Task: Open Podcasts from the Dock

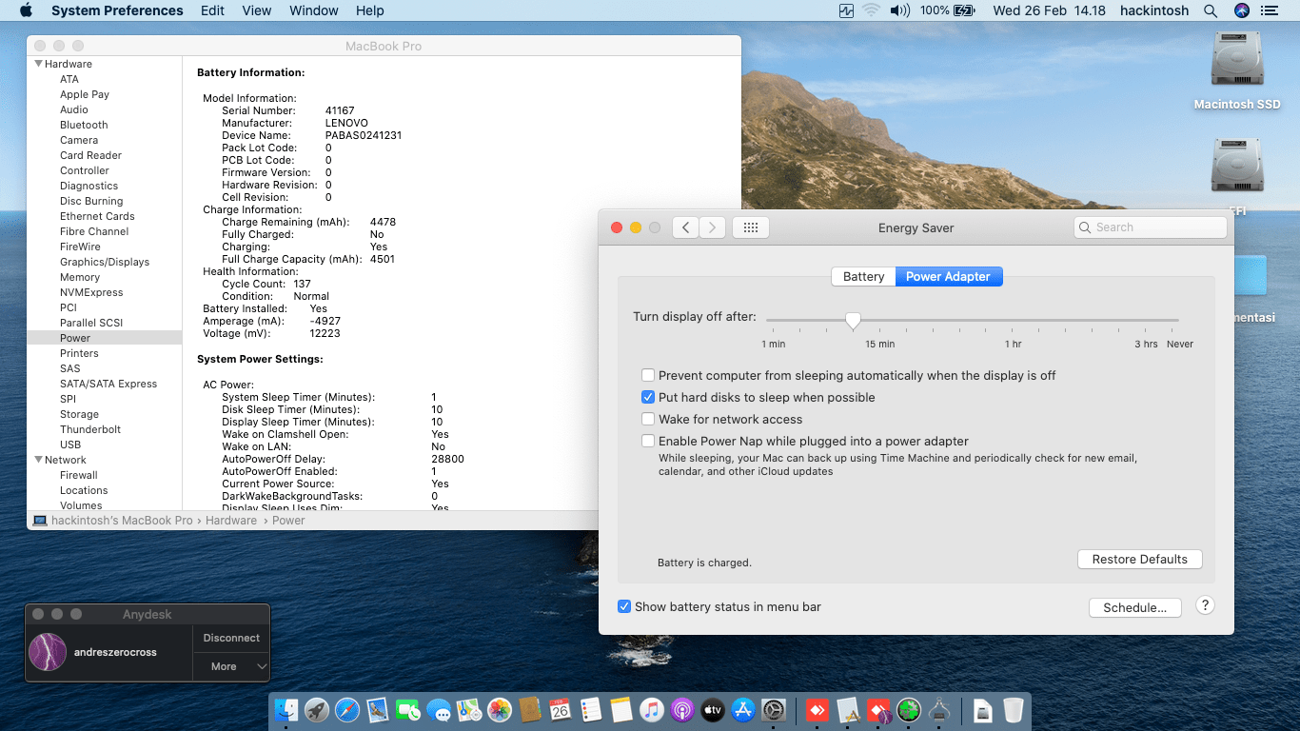Action: 681,710
